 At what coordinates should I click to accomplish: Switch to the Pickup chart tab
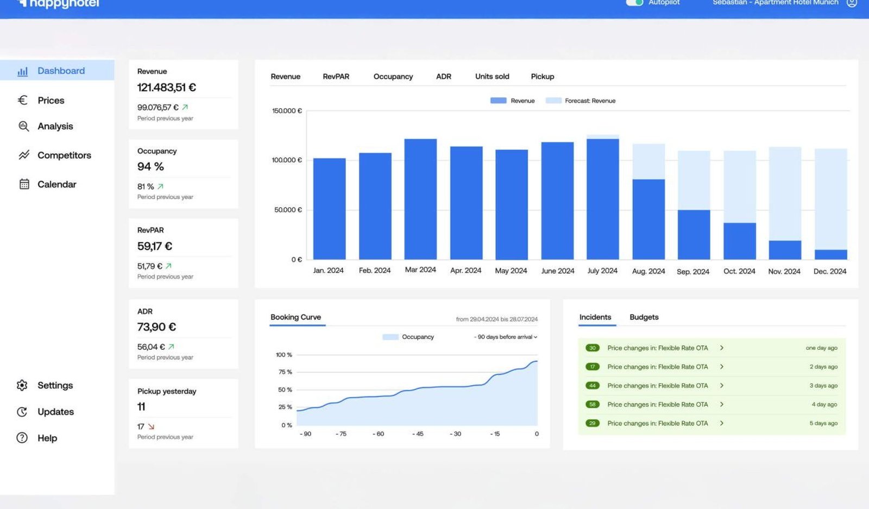point(543,77)
